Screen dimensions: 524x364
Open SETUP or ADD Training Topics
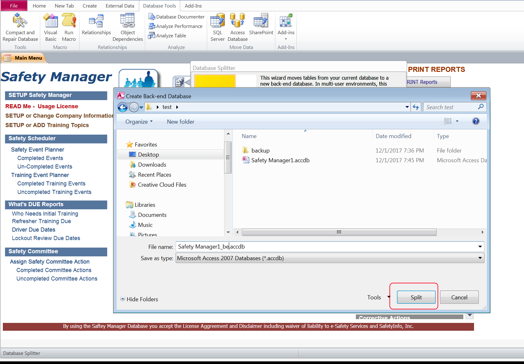point(47,125)
